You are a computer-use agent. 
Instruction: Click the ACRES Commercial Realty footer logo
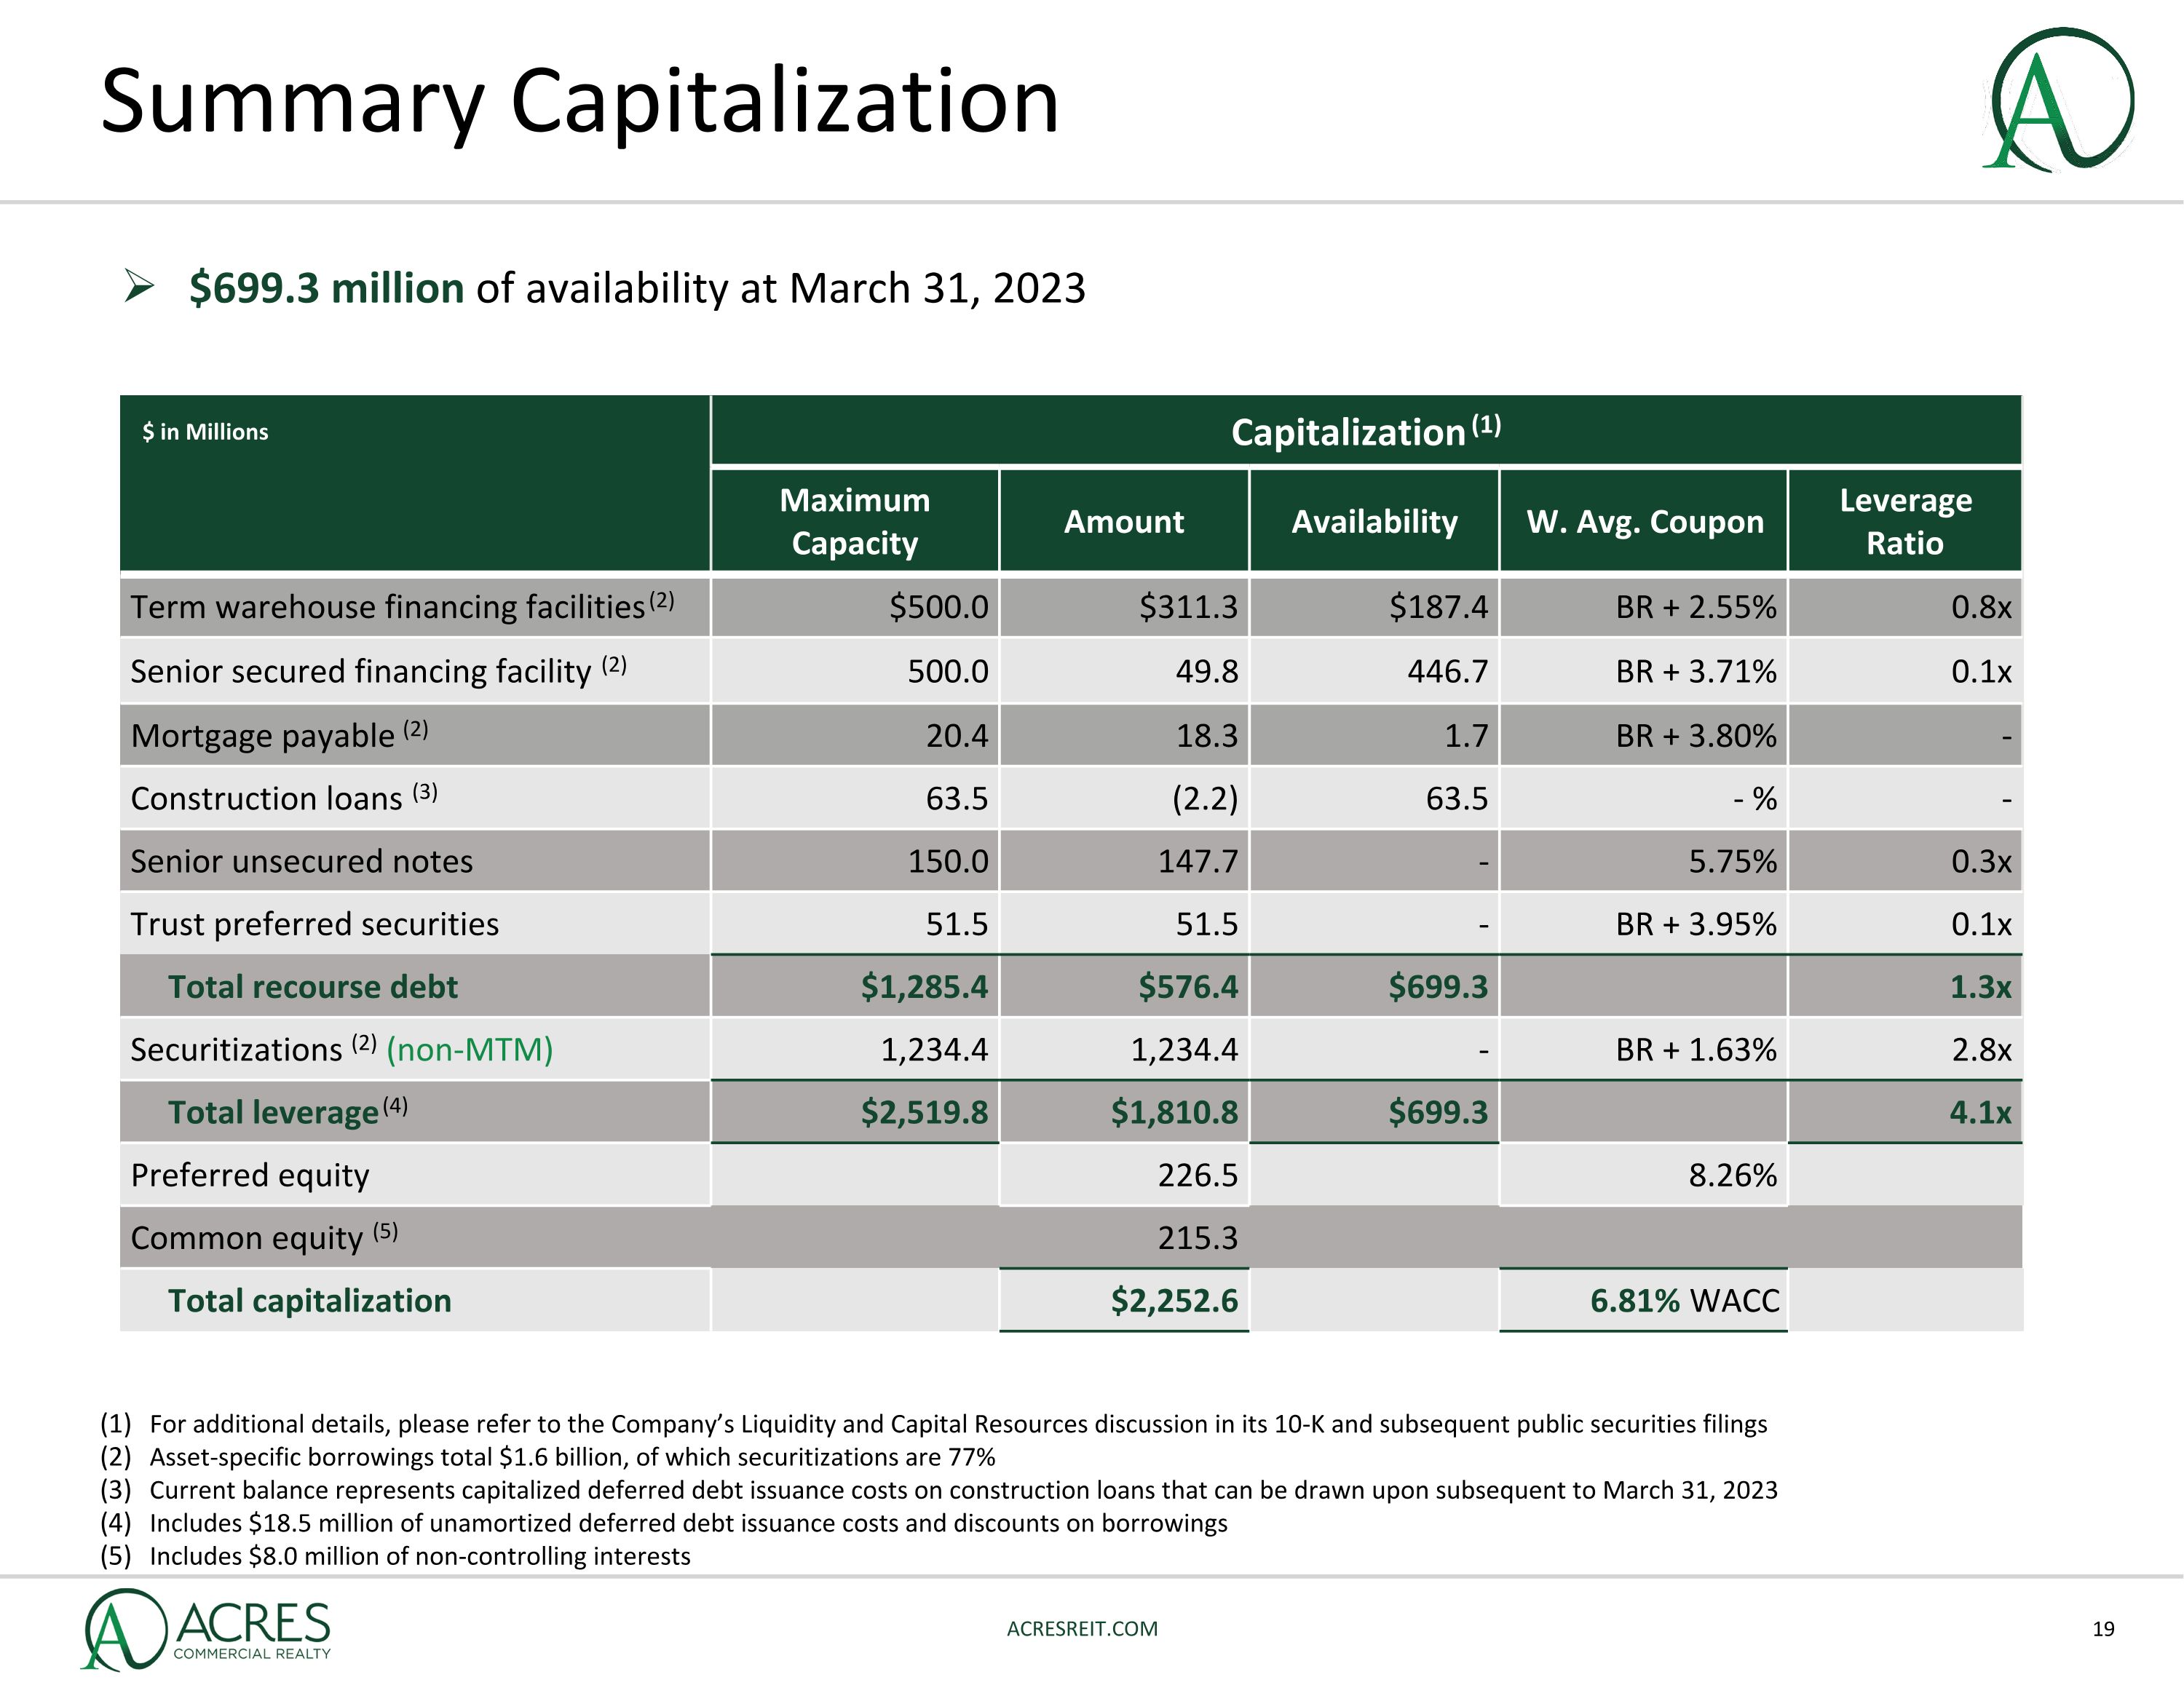click(x=207, y=1629)
